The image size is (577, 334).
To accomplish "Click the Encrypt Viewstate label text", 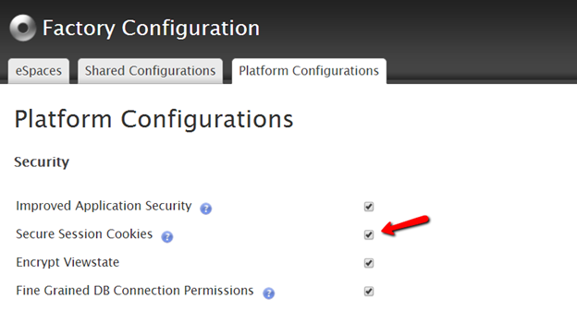I will click(68, 262).
